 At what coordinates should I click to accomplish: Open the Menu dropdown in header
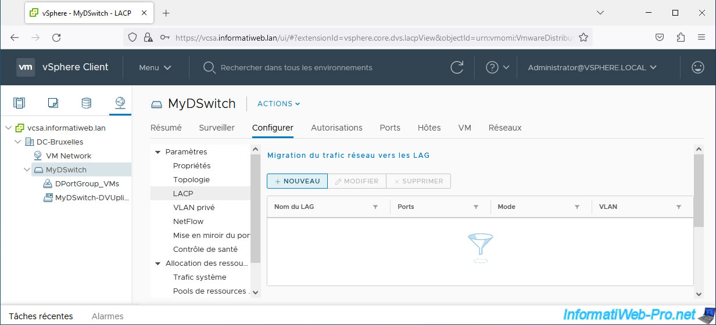click(x=155, y=67)
